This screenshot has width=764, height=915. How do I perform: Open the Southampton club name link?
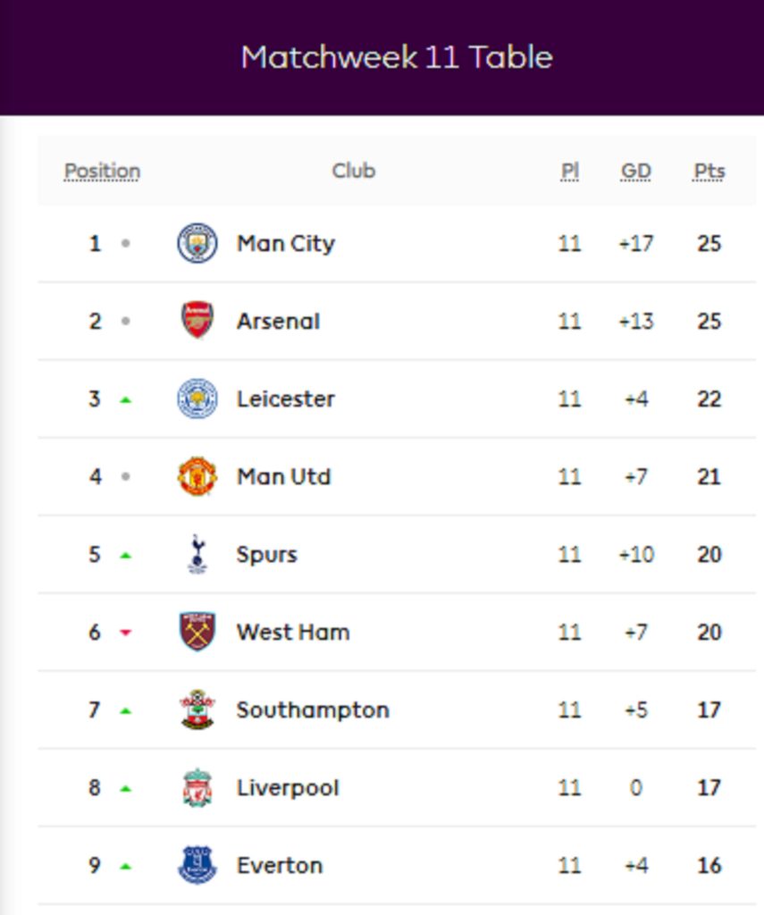point(313,710)
